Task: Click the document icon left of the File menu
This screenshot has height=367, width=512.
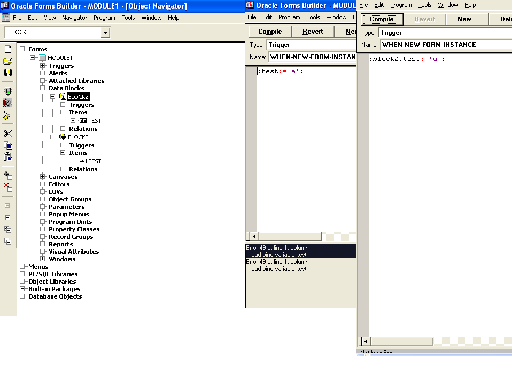Action: pos(5,18)
